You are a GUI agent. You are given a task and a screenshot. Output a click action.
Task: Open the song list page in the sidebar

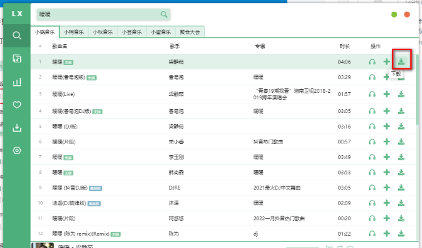[x=17, y=58]
